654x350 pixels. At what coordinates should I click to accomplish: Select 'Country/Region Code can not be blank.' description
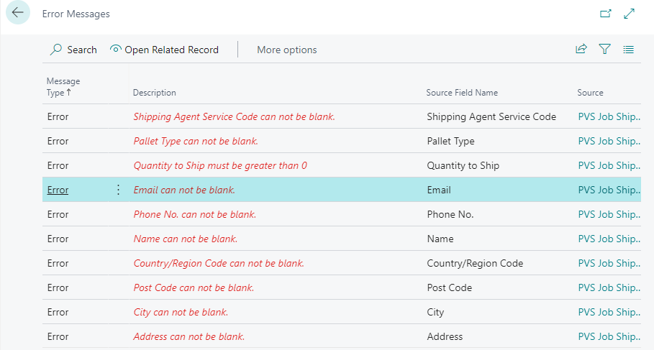pyautogui.click(x=219, y=263)
